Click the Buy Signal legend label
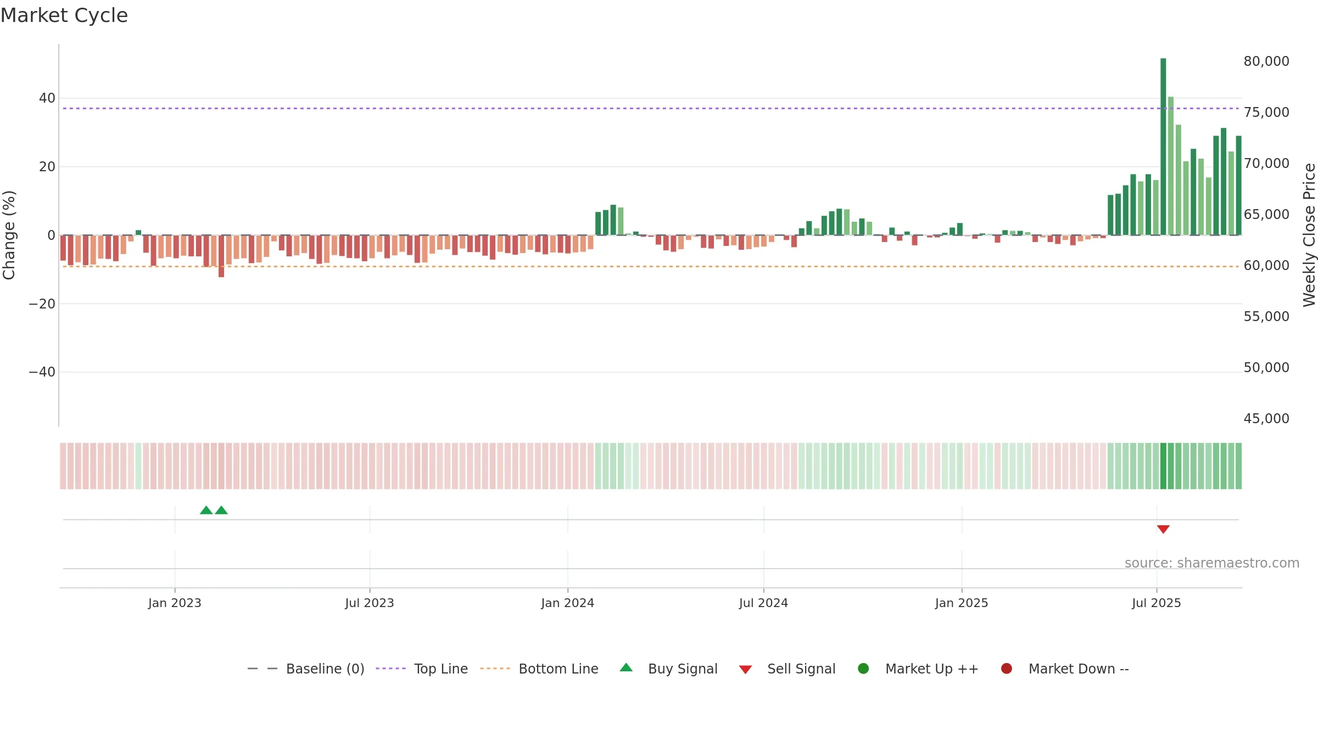The width and height of the screenshot is (1318, 741). click(x=683, y=669)
